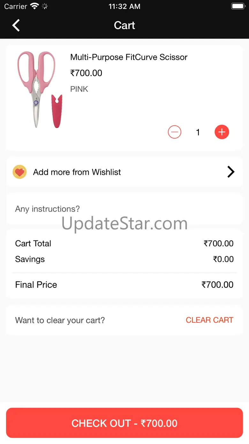Tap the heart wishlist icon

point(19,172)
